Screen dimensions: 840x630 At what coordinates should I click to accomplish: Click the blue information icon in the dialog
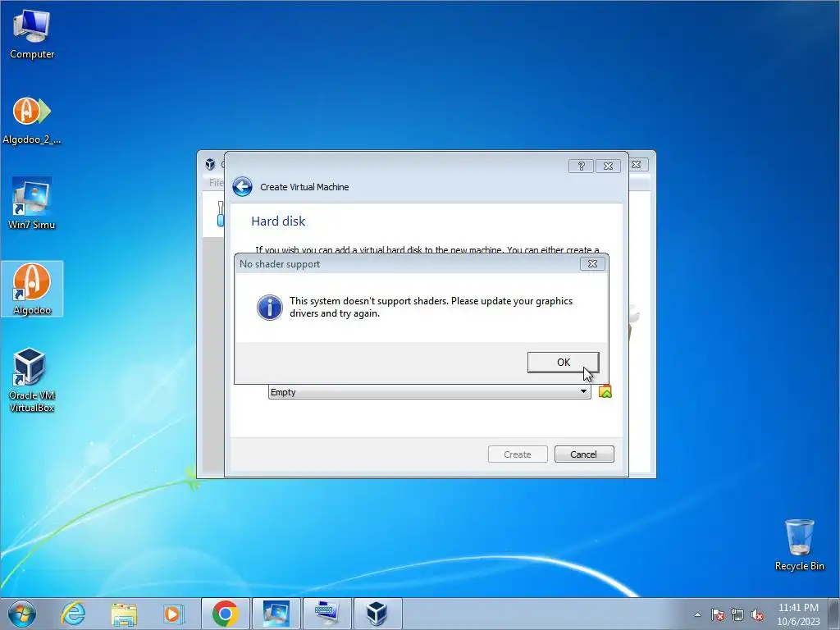[269, 308]
